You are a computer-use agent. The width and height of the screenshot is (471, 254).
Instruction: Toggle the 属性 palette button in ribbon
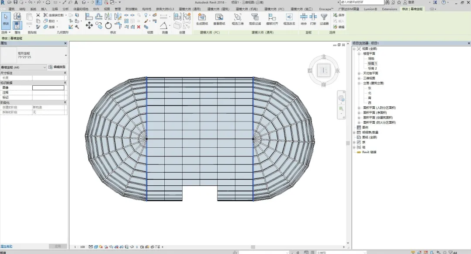coord(17,25)
